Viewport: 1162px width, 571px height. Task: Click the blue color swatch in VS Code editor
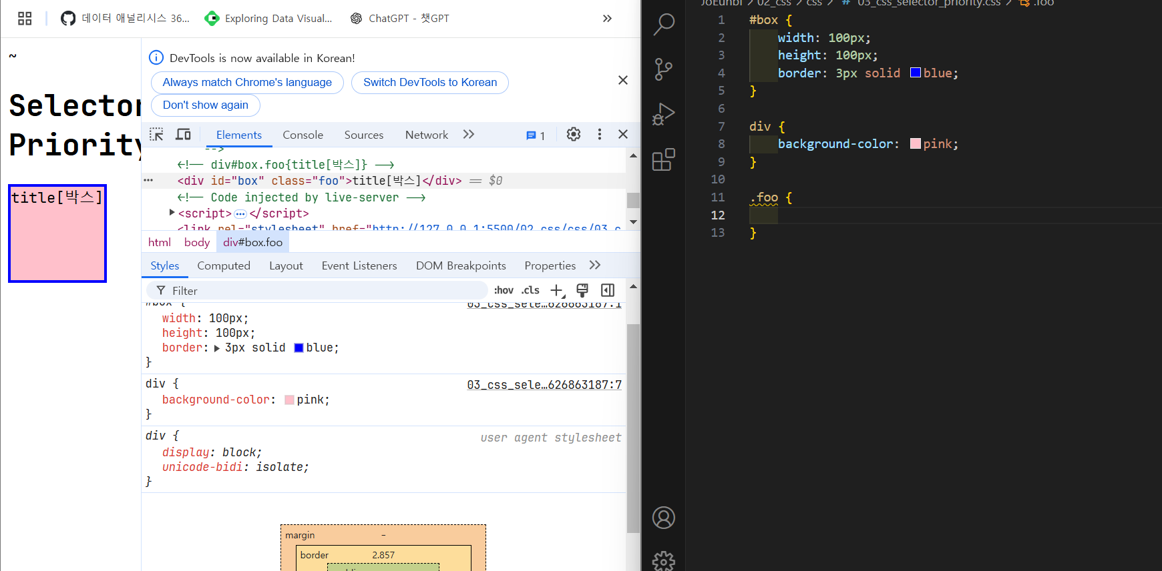(916, 73)
